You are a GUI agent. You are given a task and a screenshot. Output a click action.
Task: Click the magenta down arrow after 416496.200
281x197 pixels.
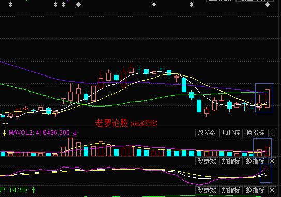click(75, 133)
